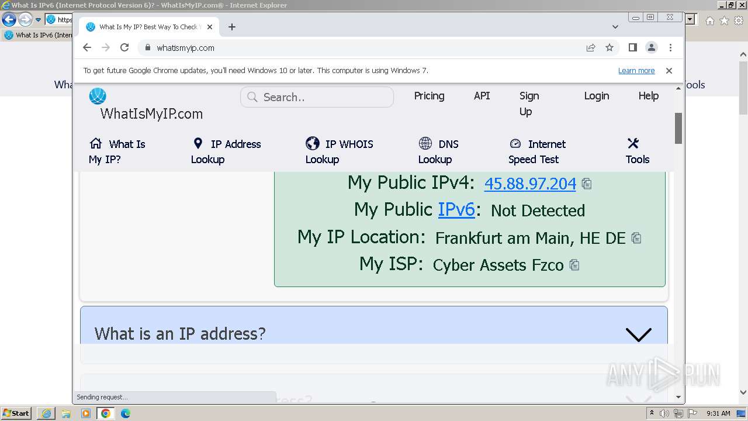Open Windows Explorer folder in taskbar
The width and height of the screenshot is (748, 421).
(66, 413)
